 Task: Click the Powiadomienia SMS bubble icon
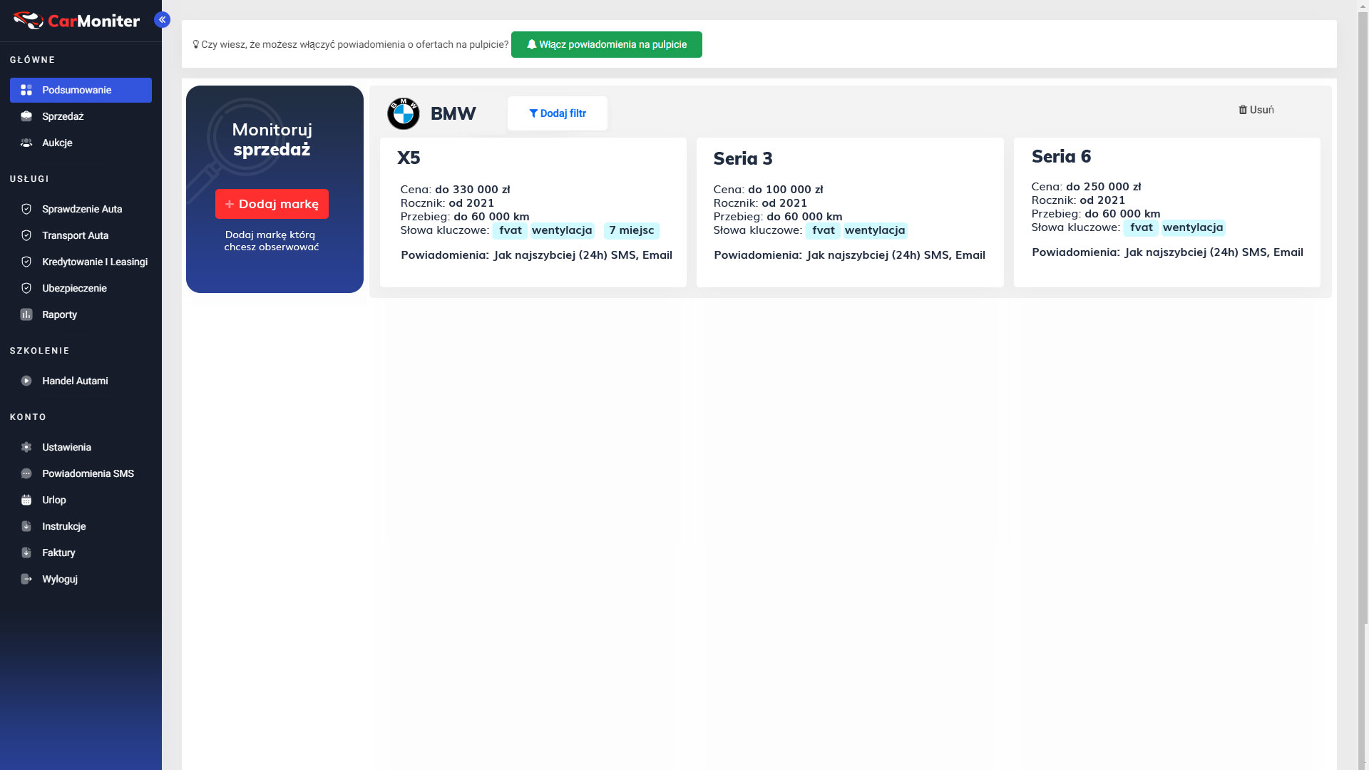click(x=26, y=473)
